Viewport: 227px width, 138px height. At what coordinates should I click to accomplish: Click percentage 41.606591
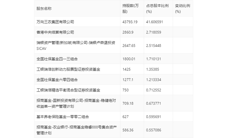click(154, 22)
